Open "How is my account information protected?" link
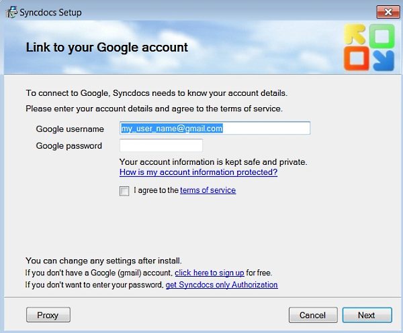The width and height of the screenshot is (403, 333). coord(198,172)
